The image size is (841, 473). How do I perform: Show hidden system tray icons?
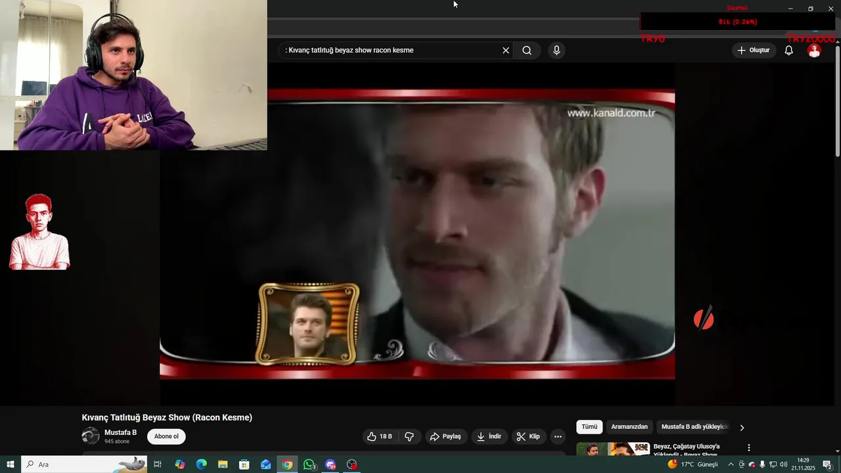[x=731, y=464]
